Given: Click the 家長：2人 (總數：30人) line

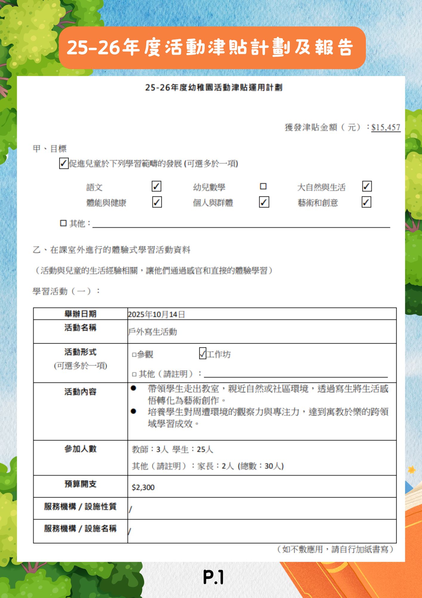Looking at the screenshot, I should click(241, 466).
